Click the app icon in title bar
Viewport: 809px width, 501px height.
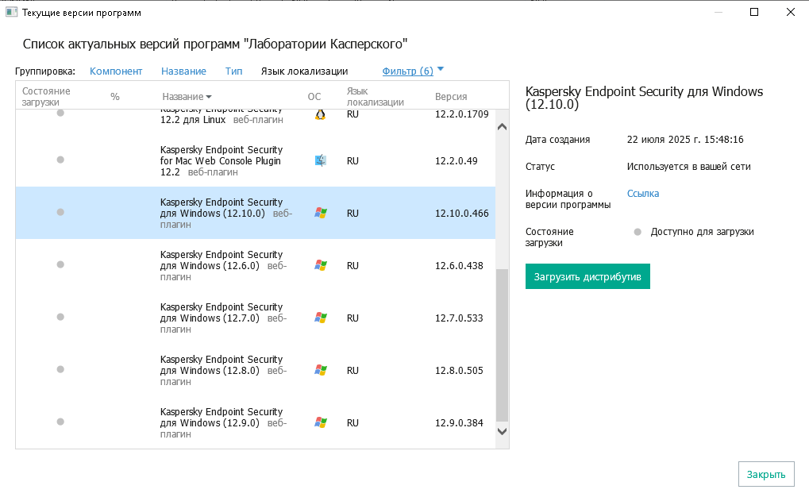(x=11, y=13)
